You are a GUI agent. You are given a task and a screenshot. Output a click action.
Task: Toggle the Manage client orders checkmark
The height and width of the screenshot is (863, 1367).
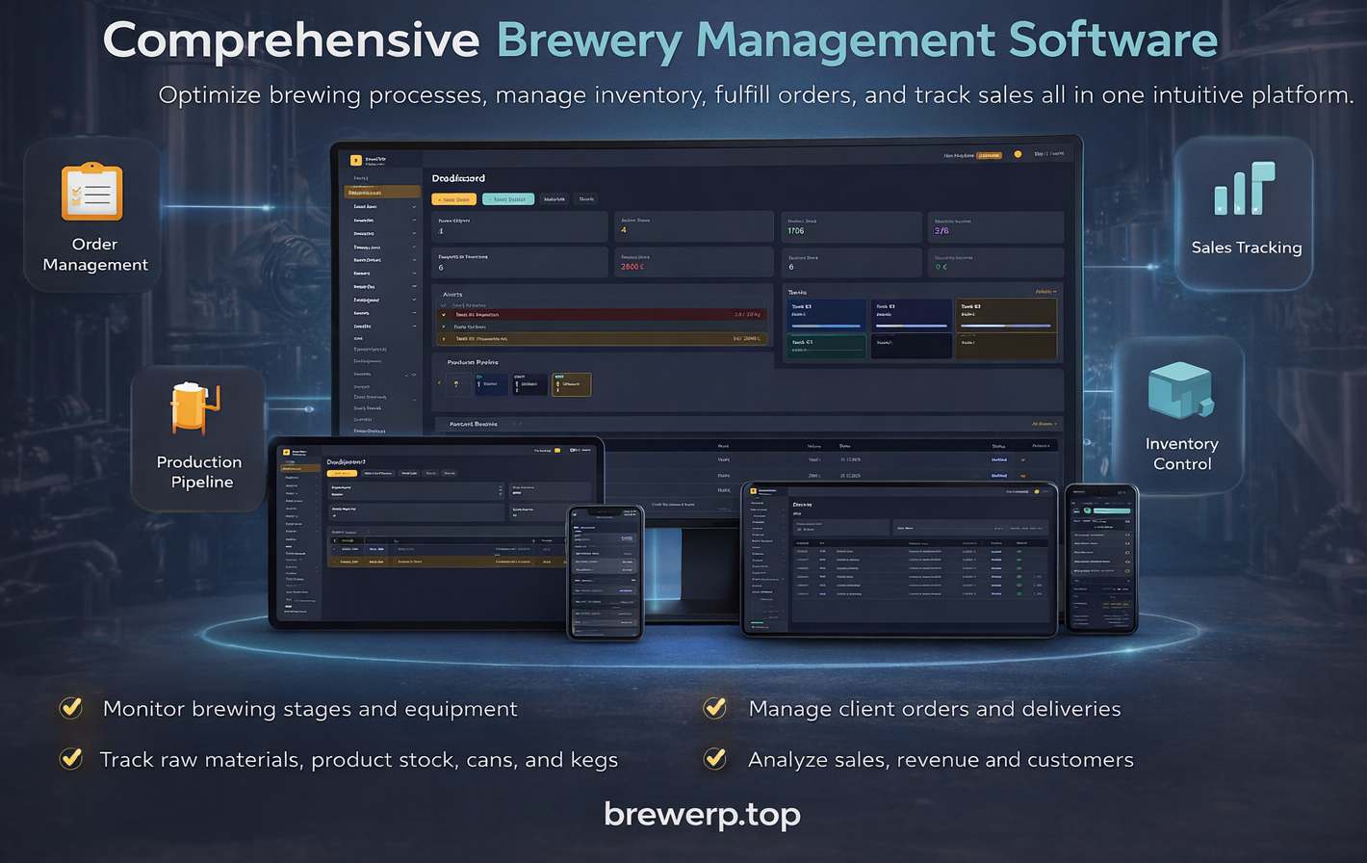click(x=714, y=708)
